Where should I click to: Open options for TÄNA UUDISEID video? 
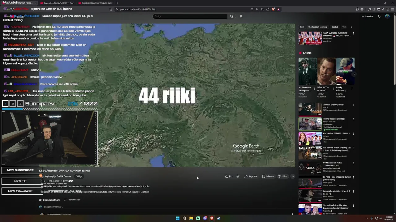point(353,33)
